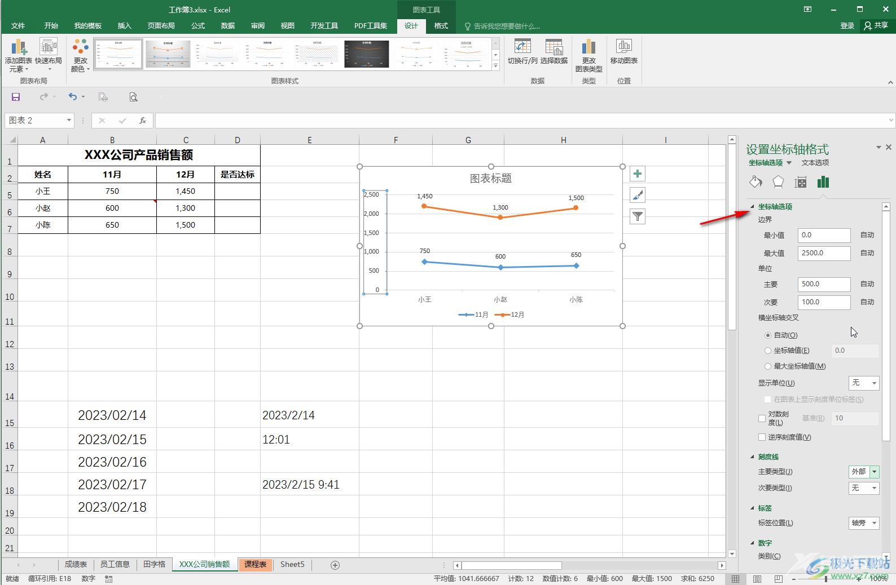This screenshot has height=585, width=896.
Task: Click the save icon in quick access toolbar
Action: click(16, 97)
